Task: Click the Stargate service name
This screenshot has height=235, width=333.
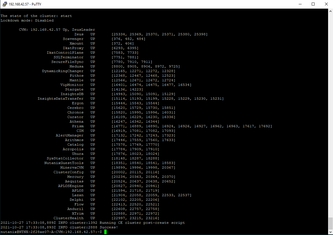Action: pos(74,89)
